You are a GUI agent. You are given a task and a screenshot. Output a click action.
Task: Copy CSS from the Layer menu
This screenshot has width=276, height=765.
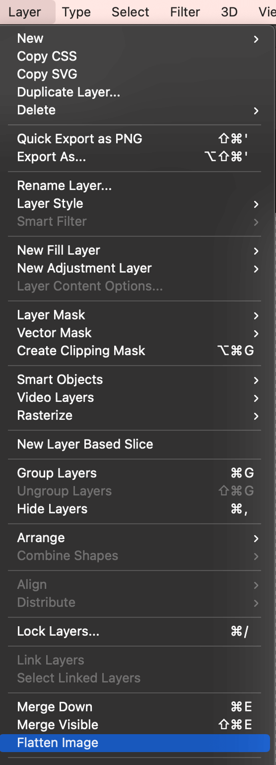click(47, 56)
